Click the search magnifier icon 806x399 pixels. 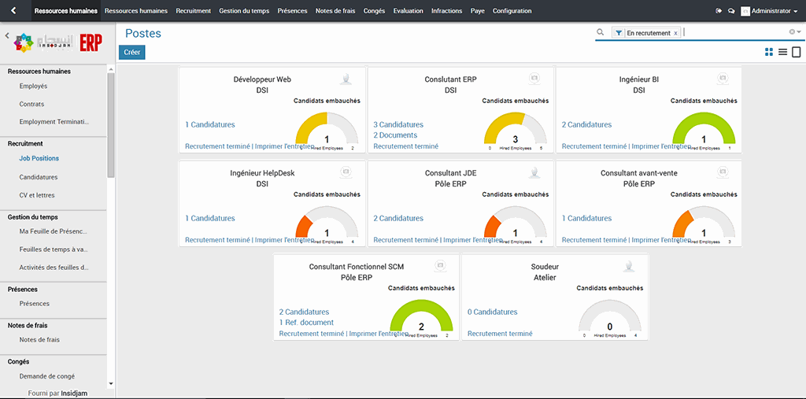coord(601,32)
